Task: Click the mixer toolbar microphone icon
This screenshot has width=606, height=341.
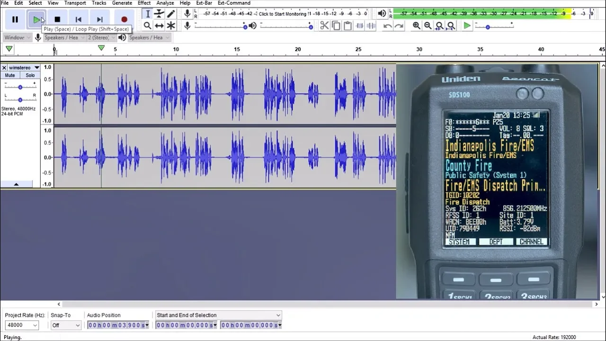Action: [x=187, y=26]
